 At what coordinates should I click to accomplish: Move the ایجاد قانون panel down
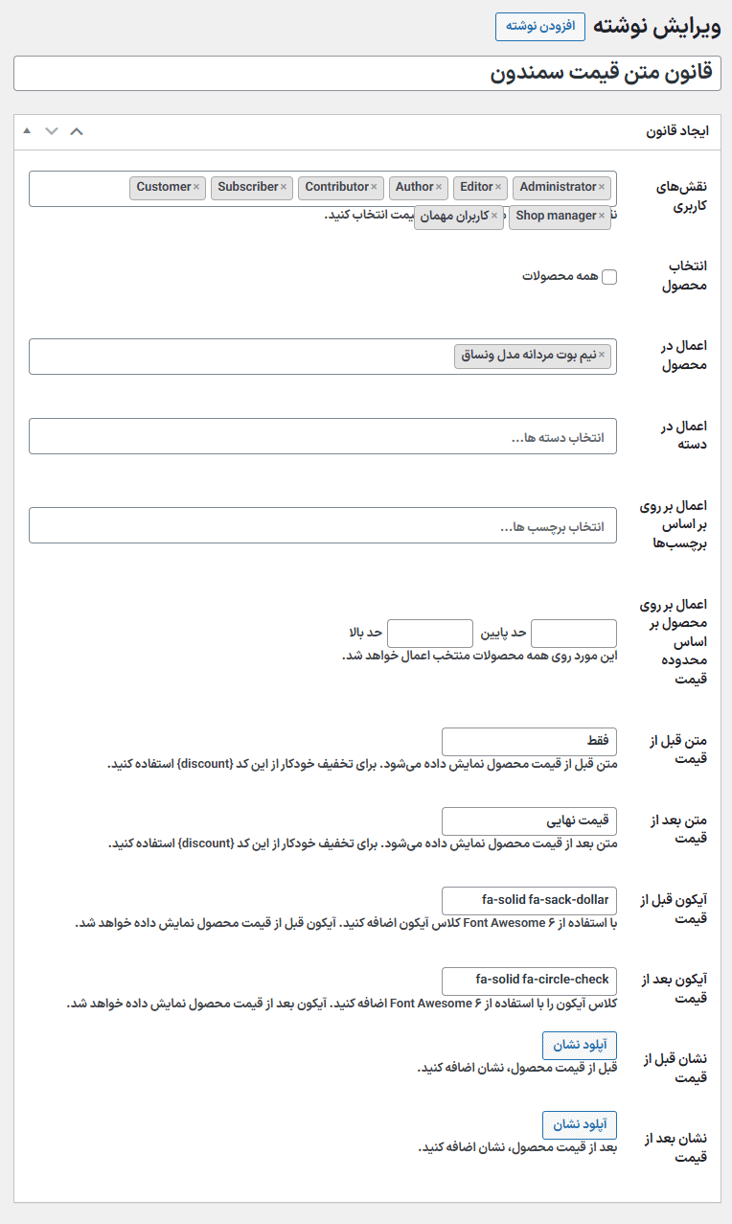point(52,131)
